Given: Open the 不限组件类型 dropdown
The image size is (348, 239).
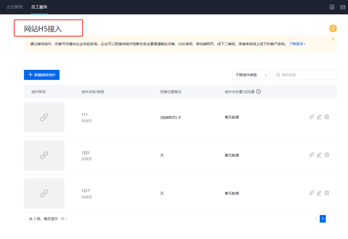Looking at the screenshot, I should [x=251, y=75].
